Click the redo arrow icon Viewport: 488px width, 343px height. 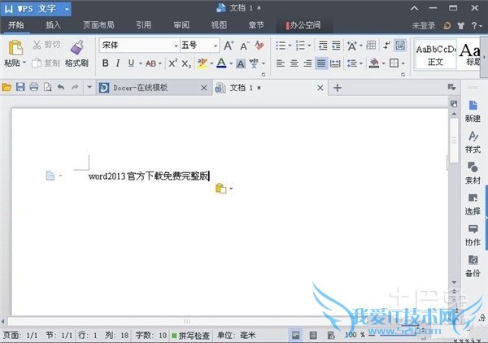(75, 87)
